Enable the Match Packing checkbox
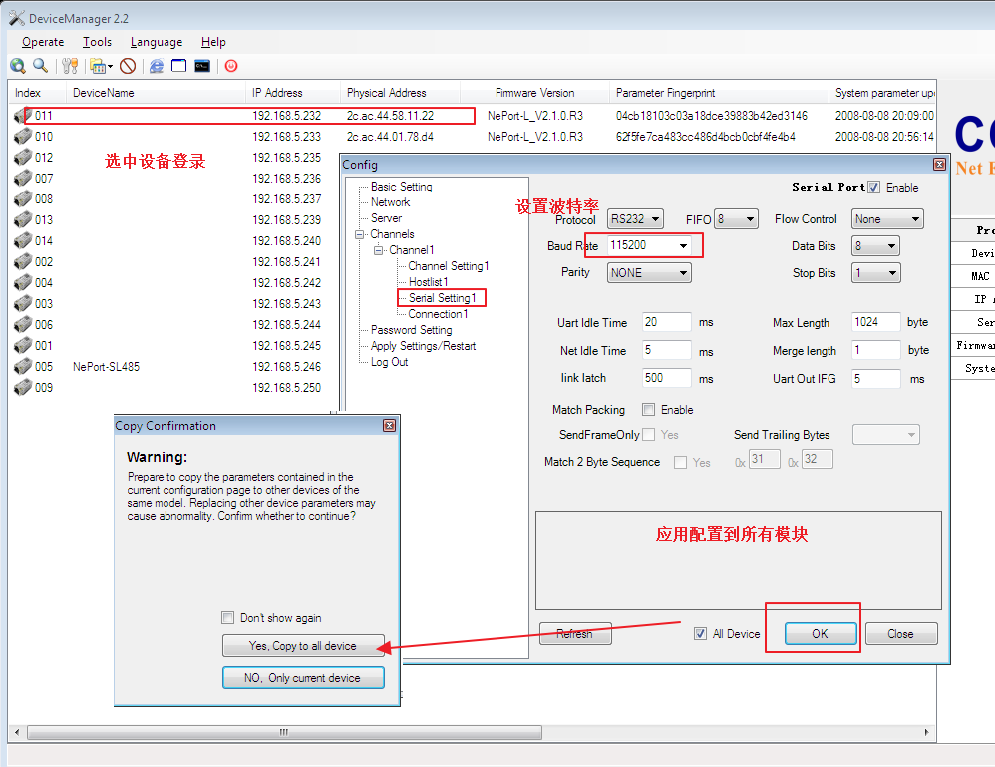 tap(649, 410)
